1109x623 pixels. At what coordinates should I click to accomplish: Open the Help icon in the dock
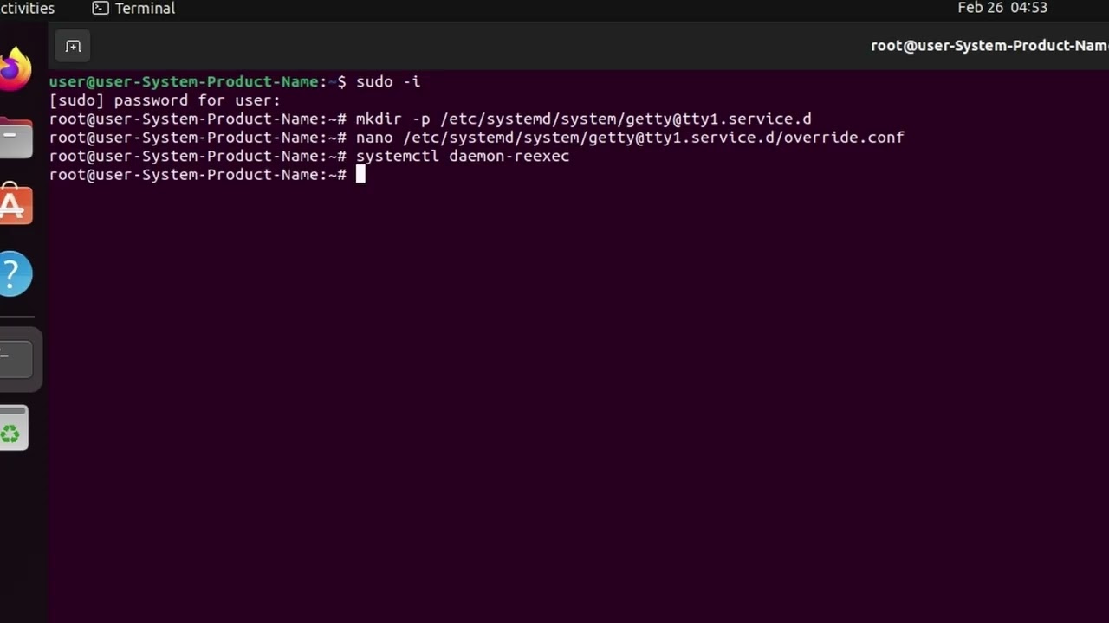pos(14,273)
